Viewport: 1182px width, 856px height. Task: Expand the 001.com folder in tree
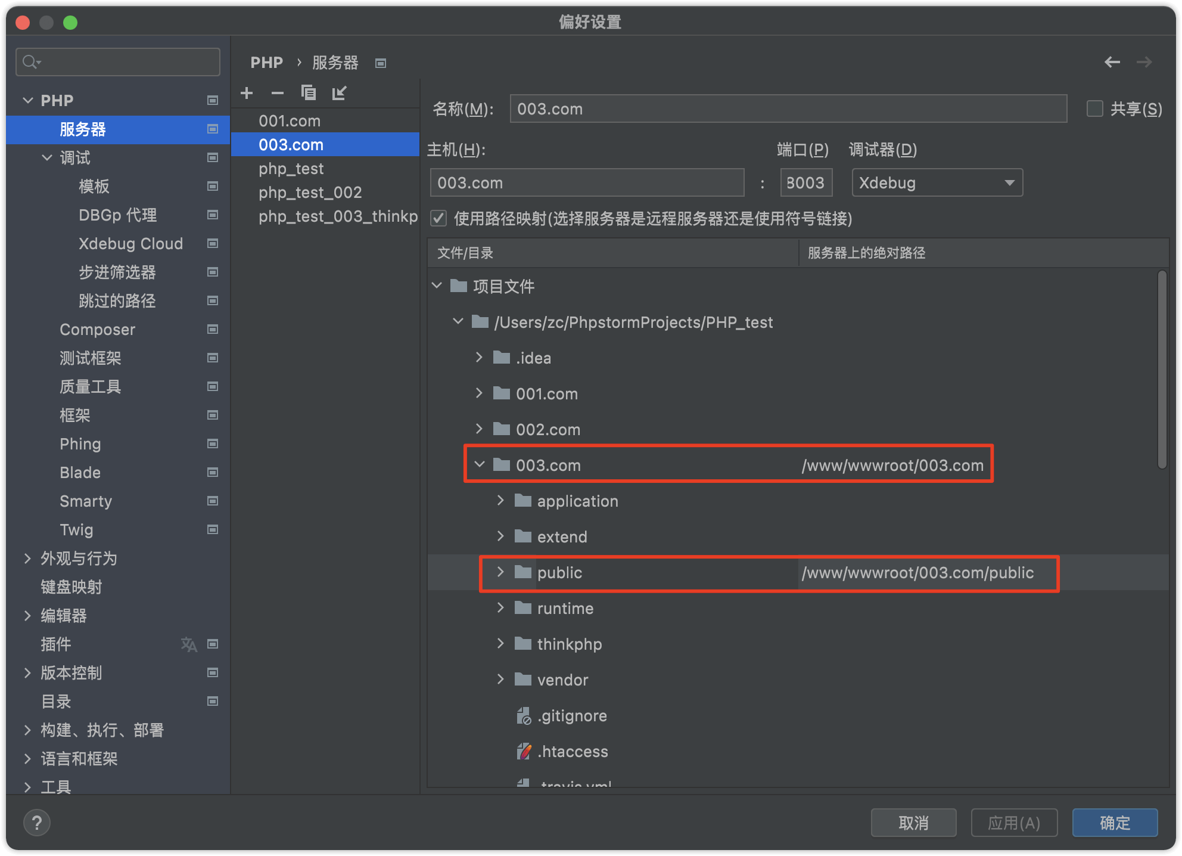479,393
